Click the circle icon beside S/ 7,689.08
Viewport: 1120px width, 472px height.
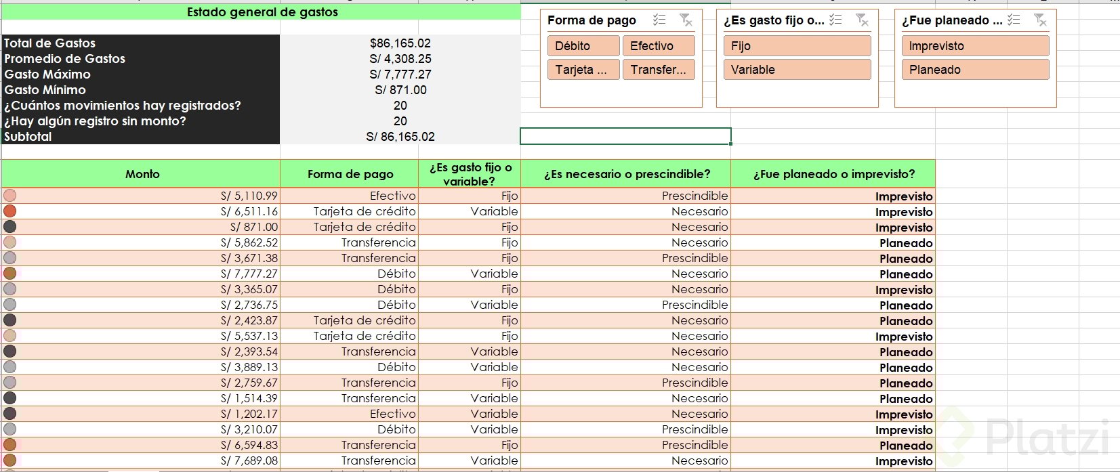tap(10, 460)
